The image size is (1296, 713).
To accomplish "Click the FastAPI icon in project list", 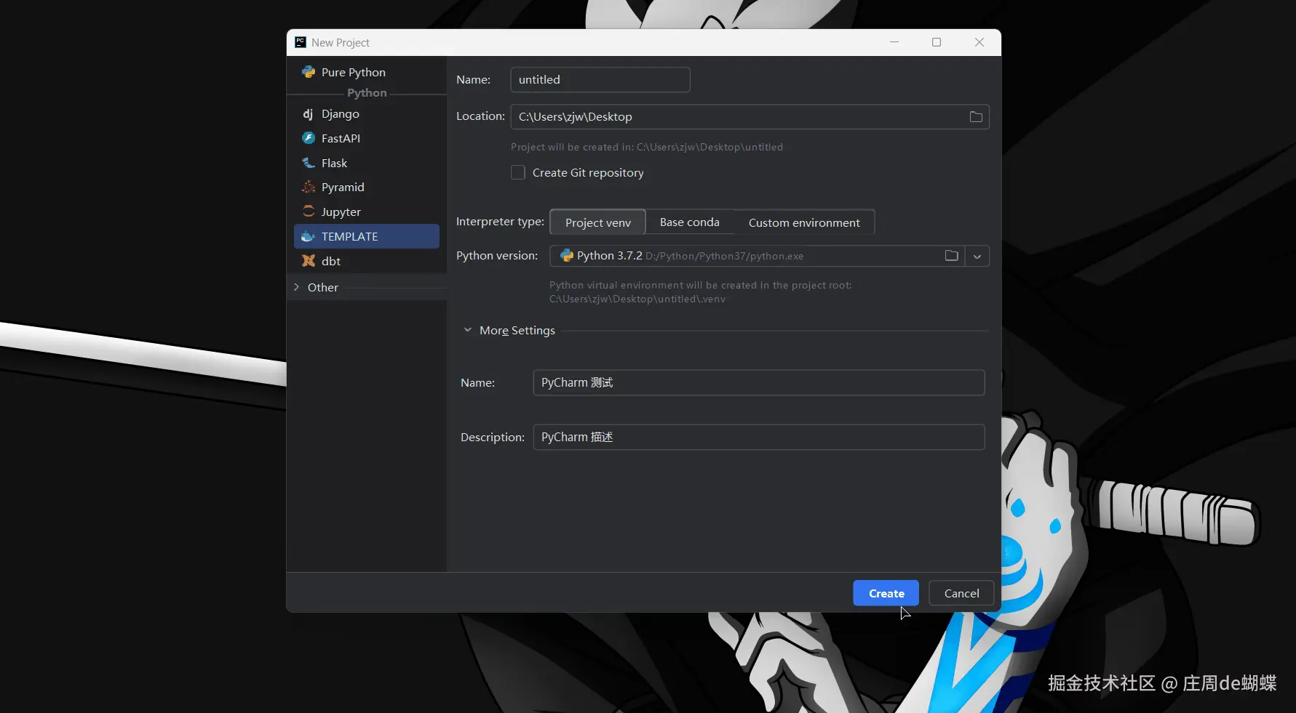I will pos(309,138).
